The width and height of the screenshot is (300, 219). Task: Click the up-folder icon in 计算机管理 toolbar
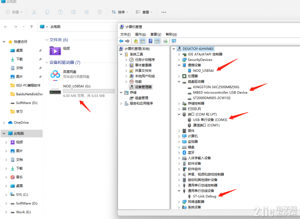[136, 41]
